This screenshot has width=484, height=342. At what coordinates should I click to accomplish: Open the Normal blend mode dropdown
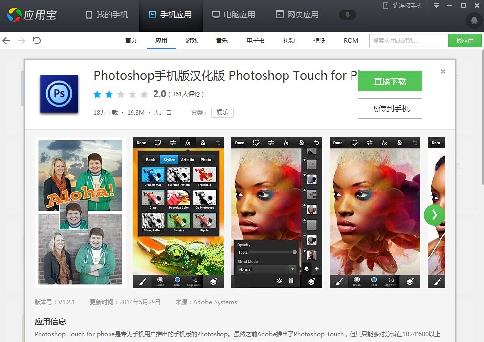pyautogui.click(x=267, y=269)
